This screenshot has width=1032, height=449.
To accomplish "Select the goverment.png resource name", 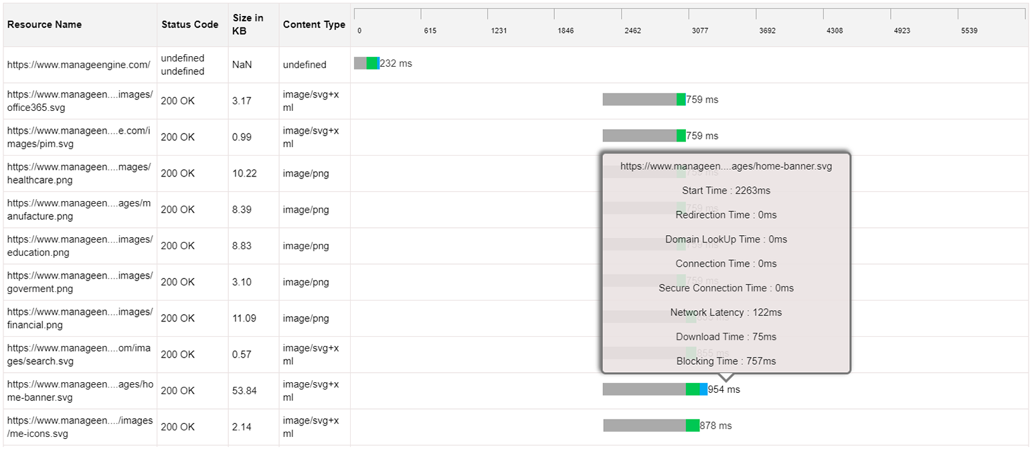I will tap(80, 282).
